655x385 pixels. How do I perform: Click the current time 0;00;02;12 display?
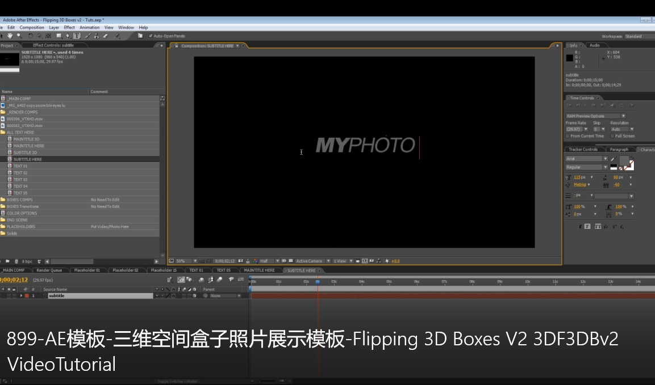click(x=14, y=280)
